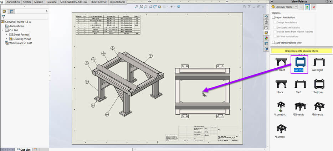Open the Custom Properties task pane tab
This screenshot has height=151, width=333.
[x=266, y=43]
